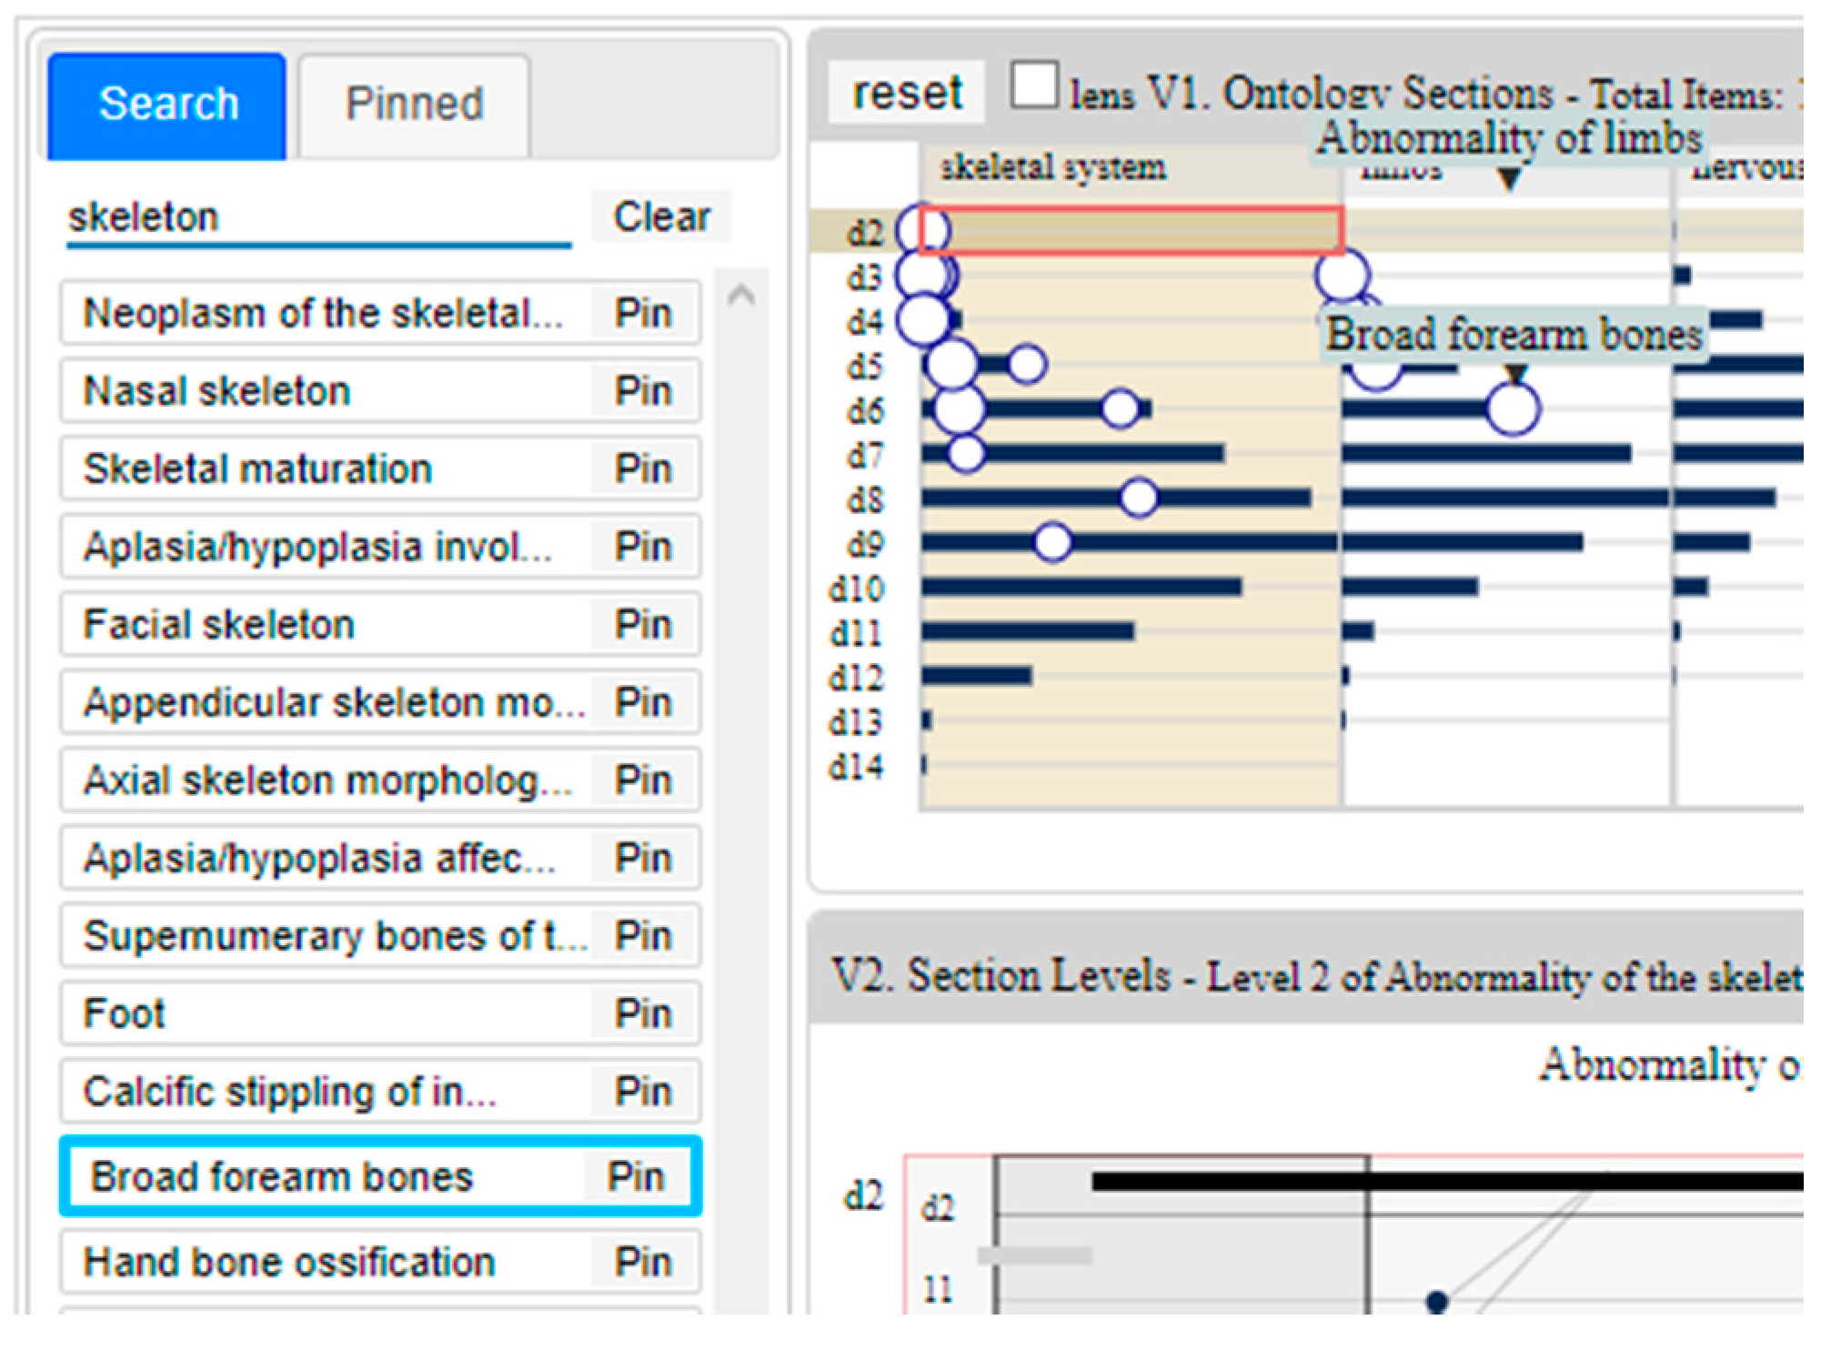This screenshot has width=1831, height=1350.
Task: Select the d2 row highlighted red rectangle
Action: (x=1131, y=230)
